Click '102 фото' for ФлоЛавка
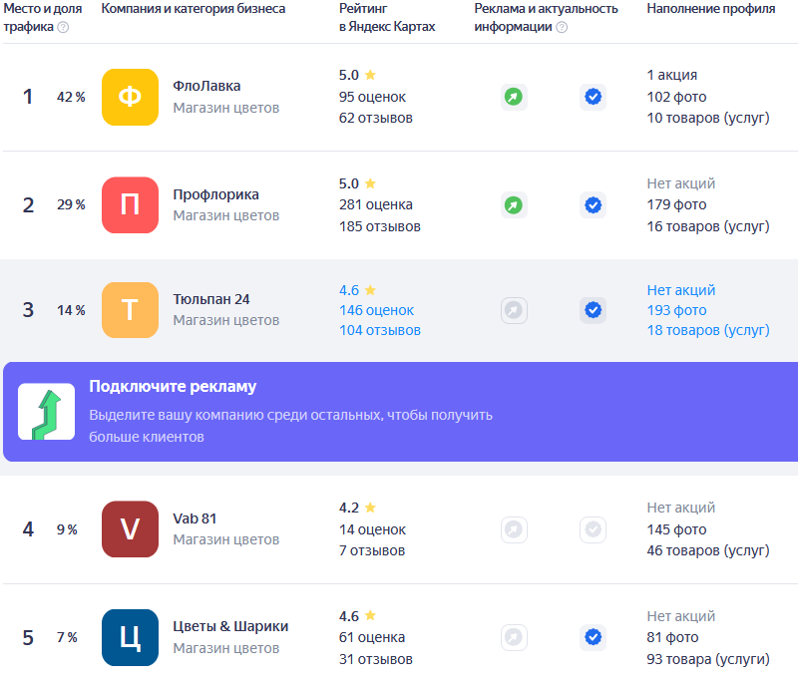This screenshot has height=688, width=798. click(676, 97)
